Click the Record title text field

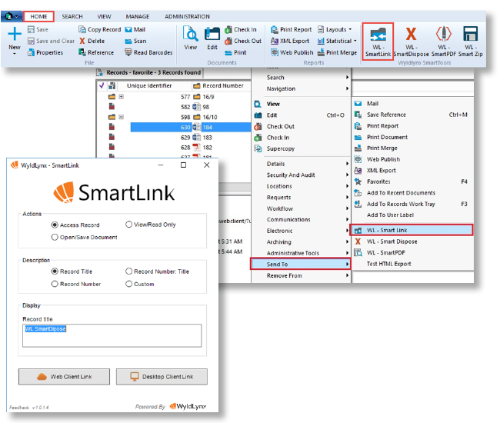(112, 335)
